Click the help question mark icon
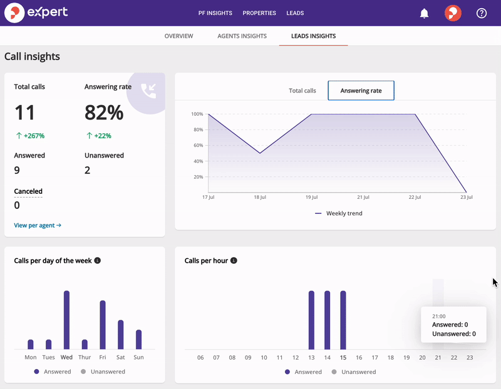The height and width of the screenshot is (389, 501). click(x=482, y=13)
